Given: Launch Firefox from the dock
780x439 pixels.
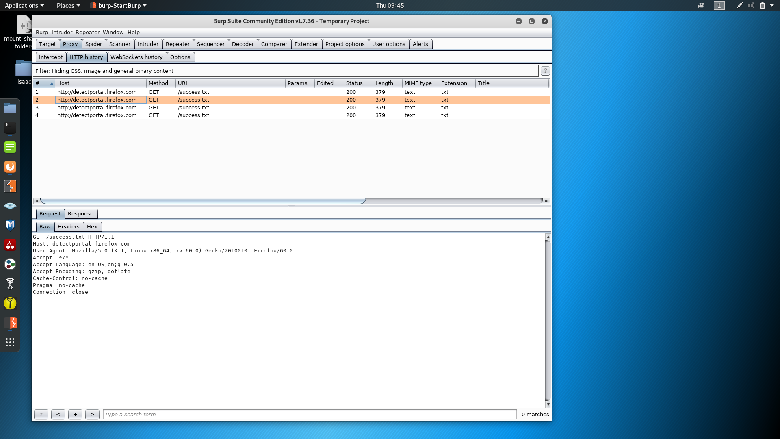Looking at the screenshot, I should coord(10,167).
